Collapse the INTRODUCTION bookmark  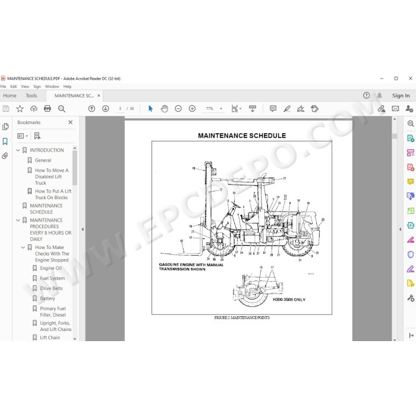pyautogui.click(x=18, y=150)
